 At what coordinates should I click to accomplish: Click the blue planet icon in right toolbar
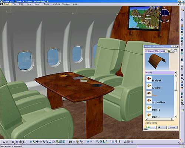click(182, 20)
